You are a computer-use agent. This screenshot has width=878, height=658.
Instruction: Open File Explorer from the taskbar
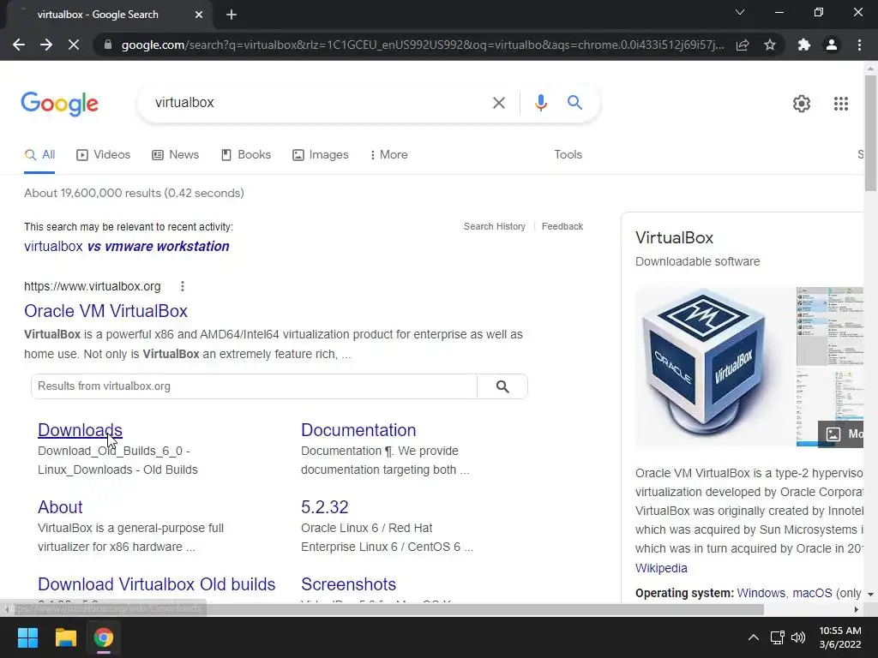pyautogui.click(x=65, y=637)
